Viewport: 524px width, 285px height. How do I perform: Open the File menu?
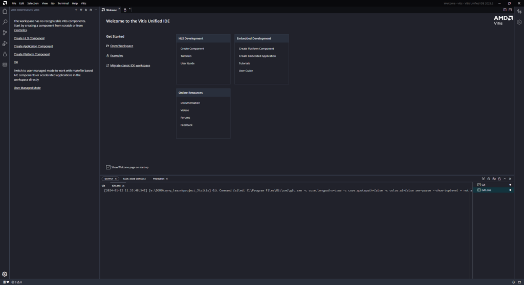click(x=14, y=4)
